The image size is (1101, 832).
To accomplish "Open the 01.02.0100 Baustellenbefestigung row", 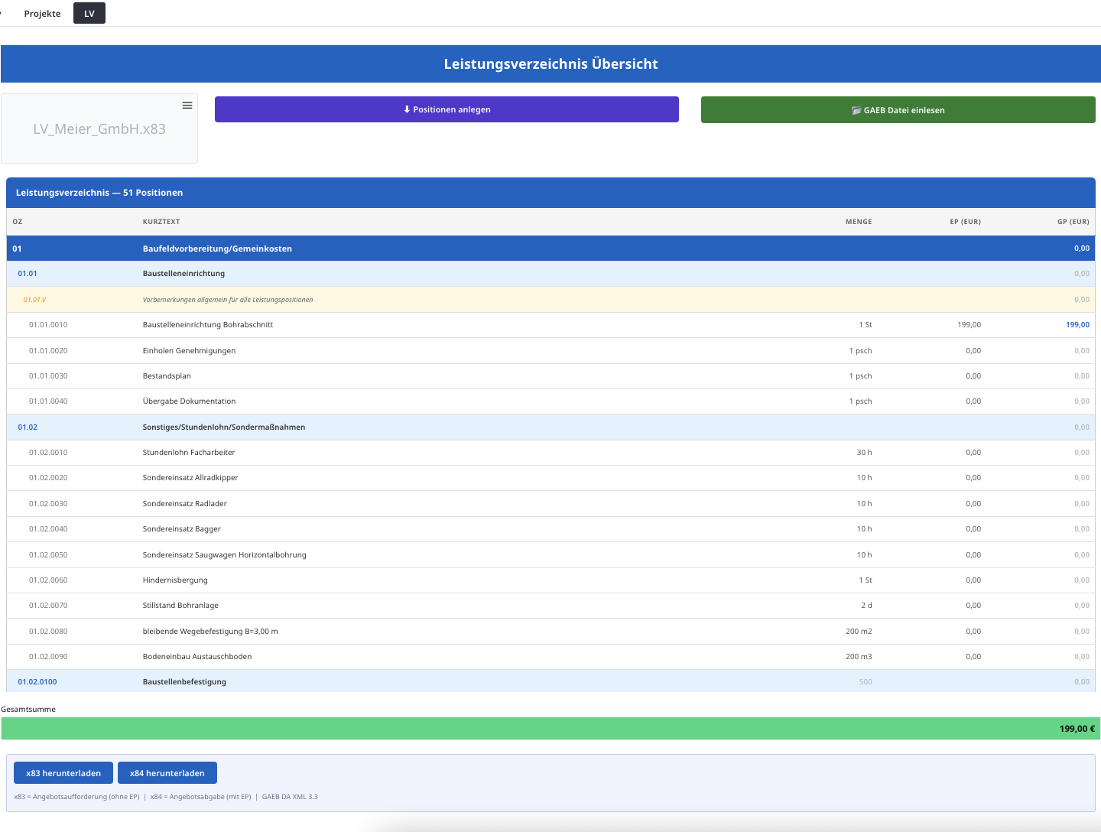I will (x=184, y=682).
